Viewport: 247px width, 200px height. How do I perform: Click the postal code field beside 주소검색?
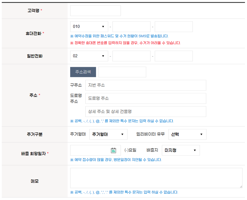(122, 72)
